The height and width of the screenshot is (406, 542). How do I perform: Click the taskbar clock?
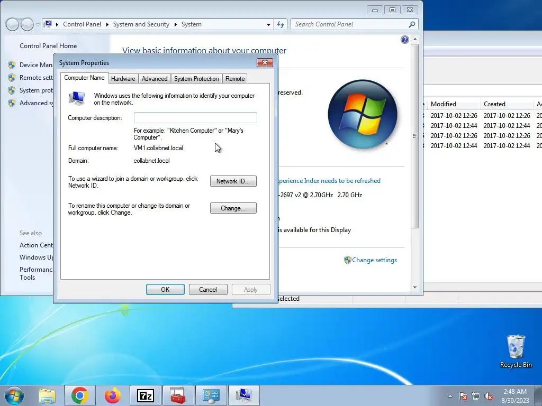pos(515,396)
